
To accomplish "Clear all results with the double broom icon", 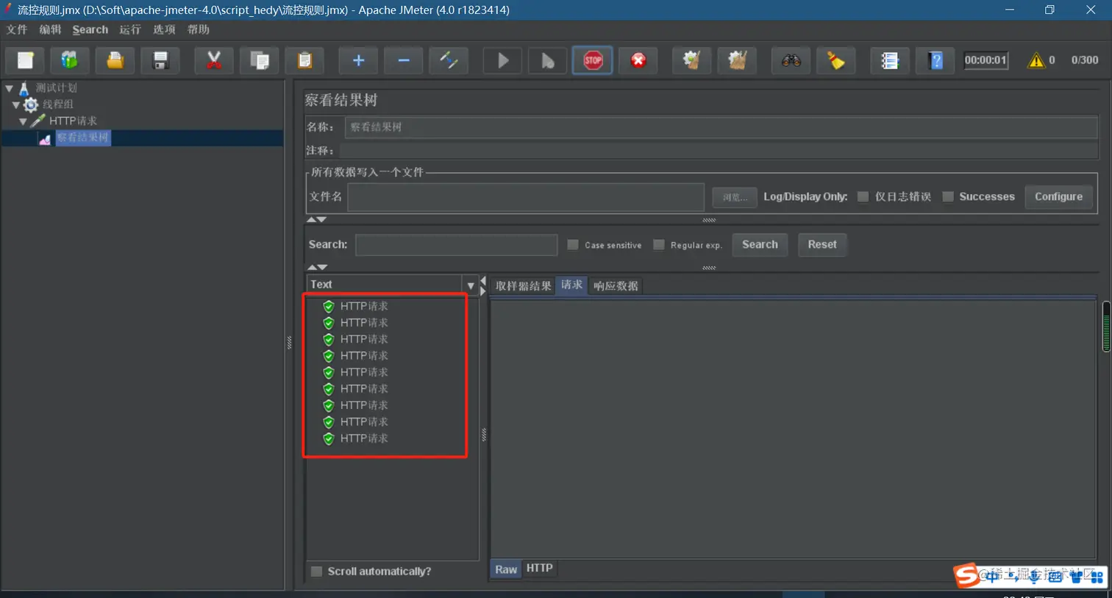I will [x=737, y=60].
